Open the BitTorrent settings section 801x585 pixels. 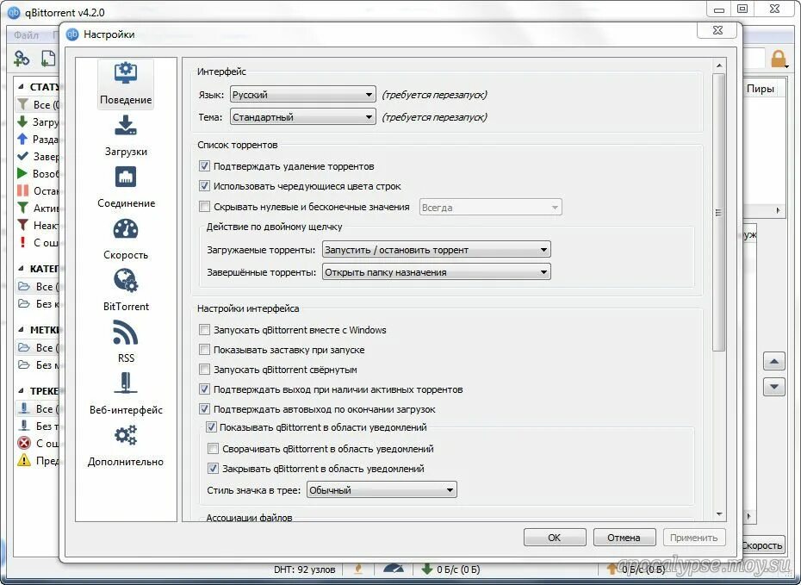pyautogui.click(x=126, y=290)
